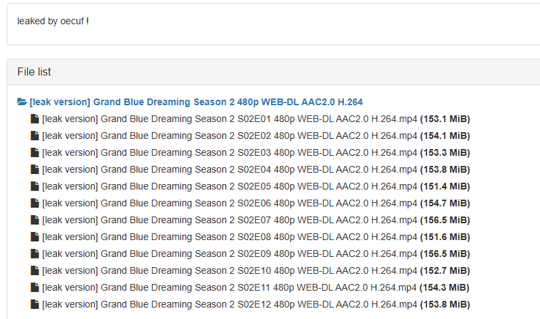540x319 pixels.
Task: Select the S02E05 mp4 file name
Action: click(229, 186)
